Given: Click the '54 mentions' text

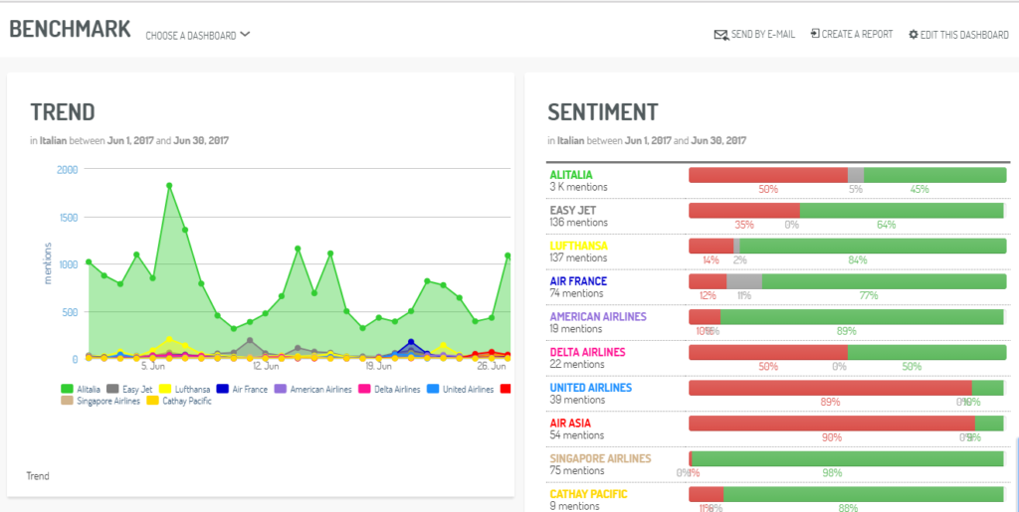Looking at the screenshot, I should pyautogui.click(x=576, y=434).
